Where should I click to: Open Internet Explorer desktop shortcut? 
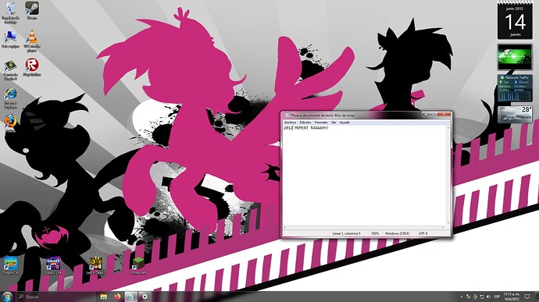click(x=10, y=98)
